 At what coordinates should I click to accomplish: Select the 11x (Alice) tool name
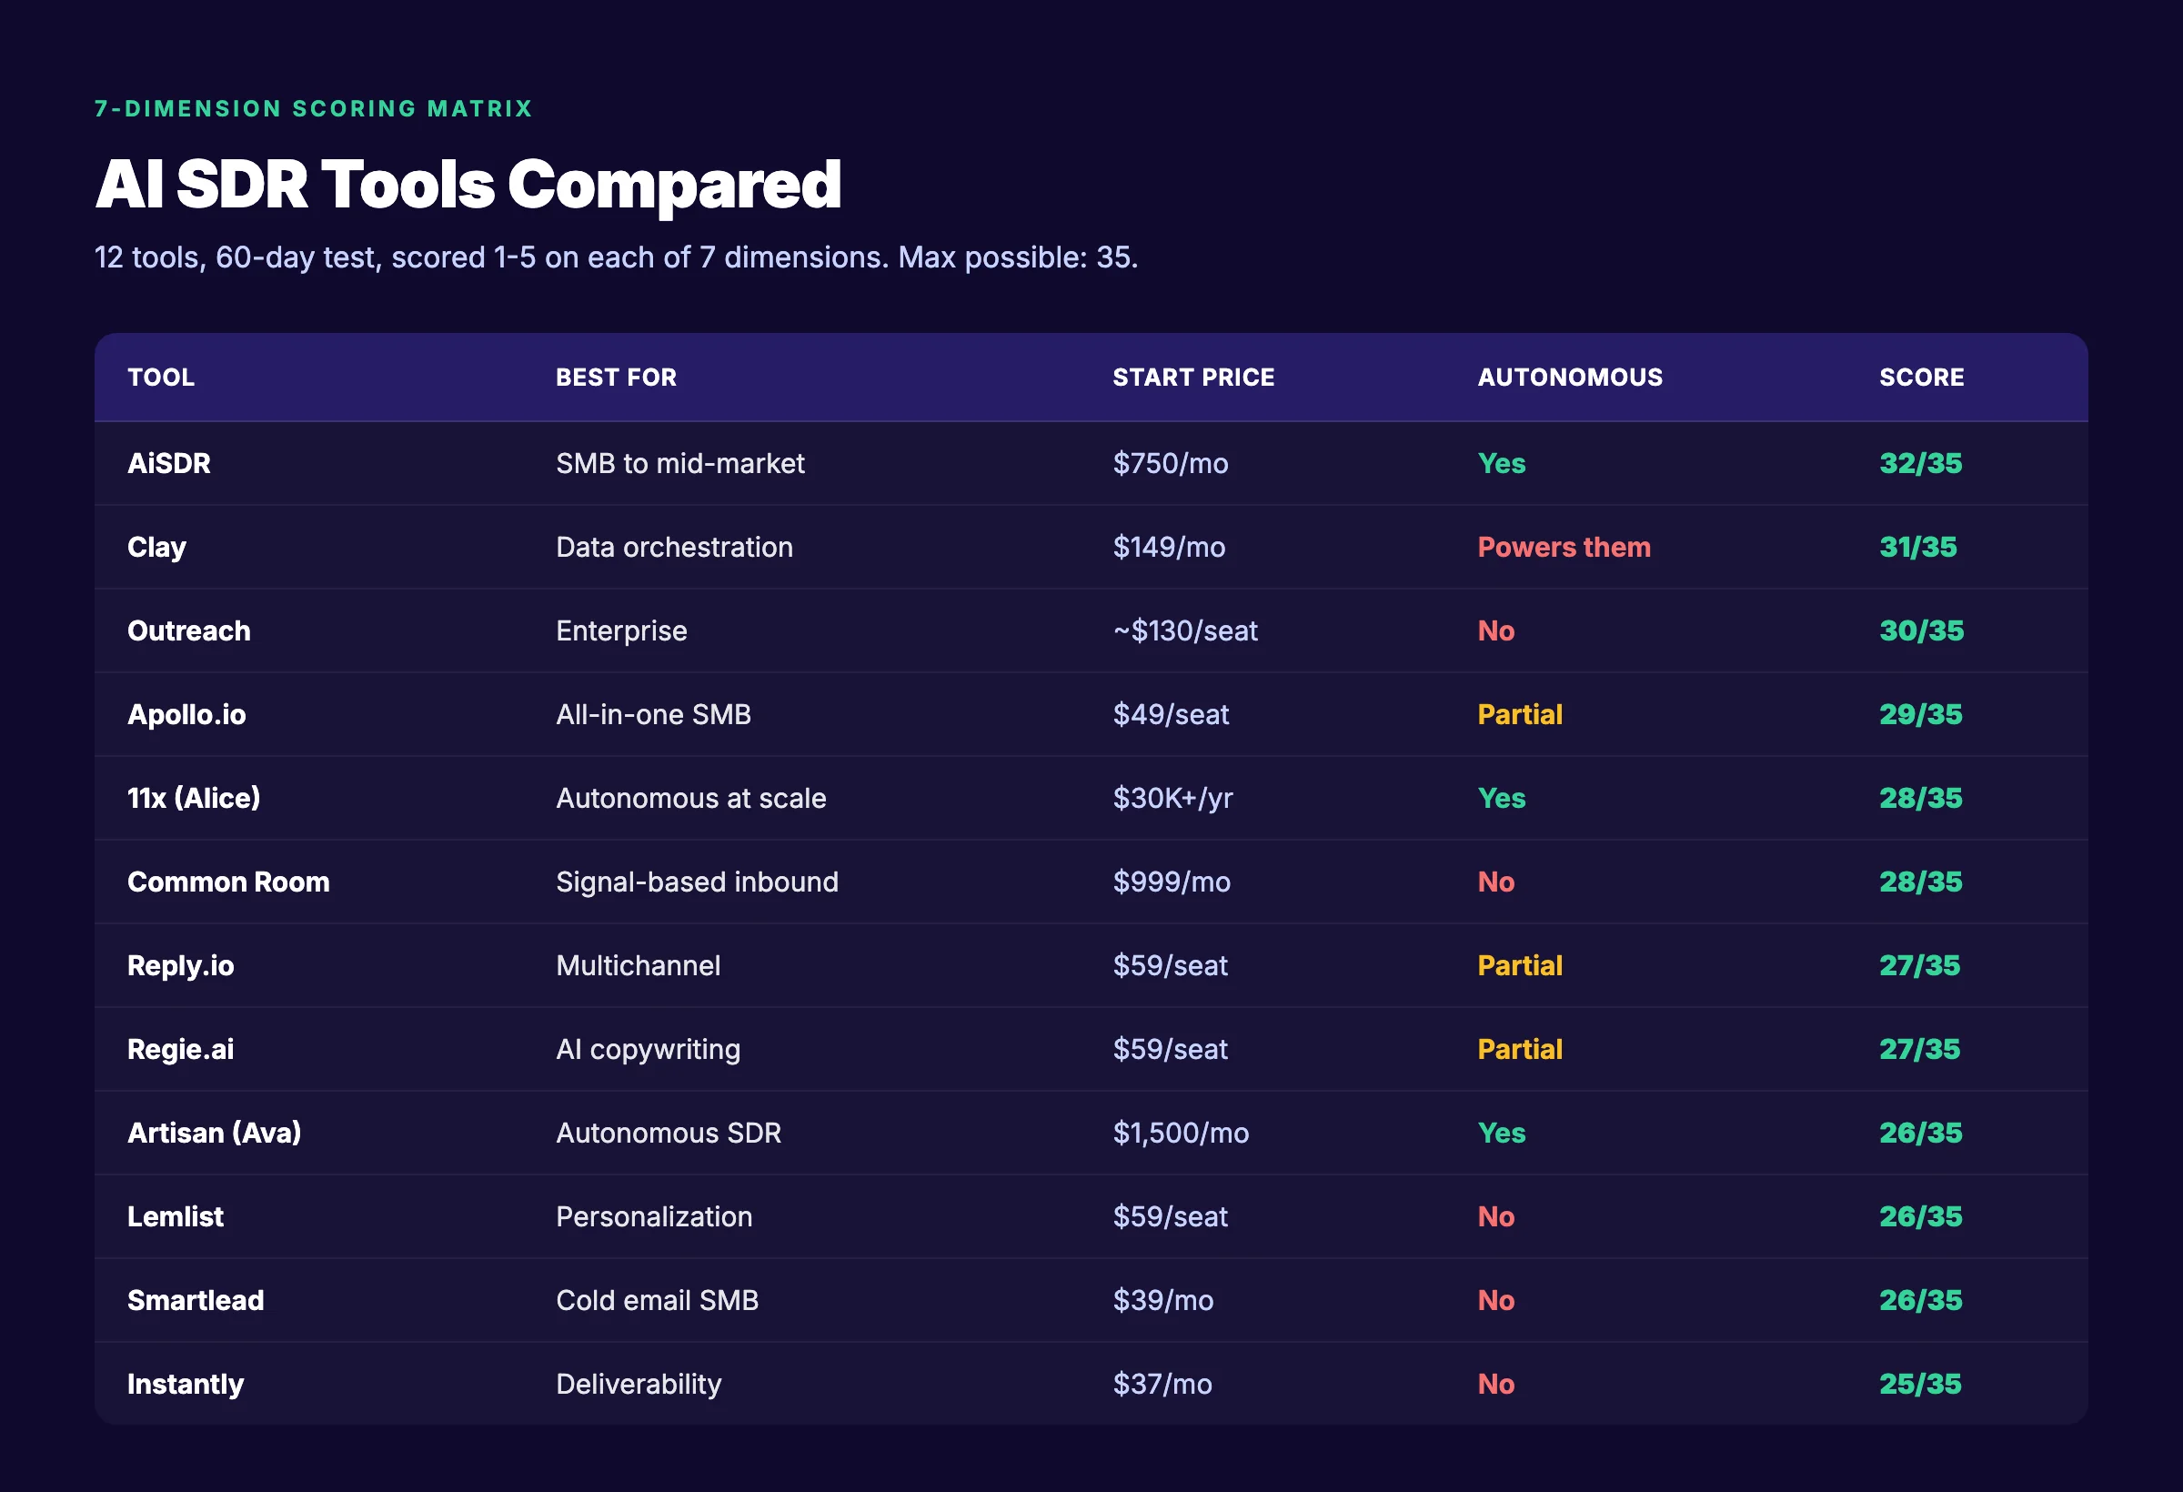pos(194,799)
